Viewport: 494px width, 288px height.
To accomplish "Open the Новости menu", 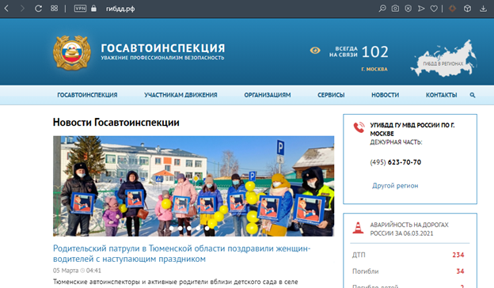I will coord(385,95).
